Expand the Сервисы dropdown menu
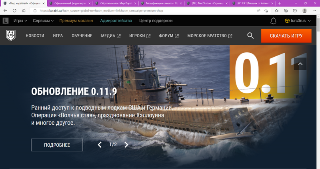 point(43,21)
